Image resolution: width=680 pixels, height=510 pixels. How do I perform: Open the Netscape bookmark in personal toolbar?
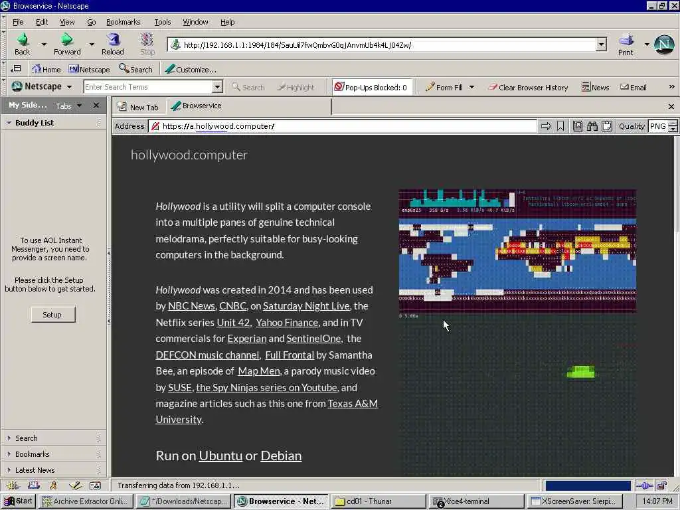pos(90,69)
